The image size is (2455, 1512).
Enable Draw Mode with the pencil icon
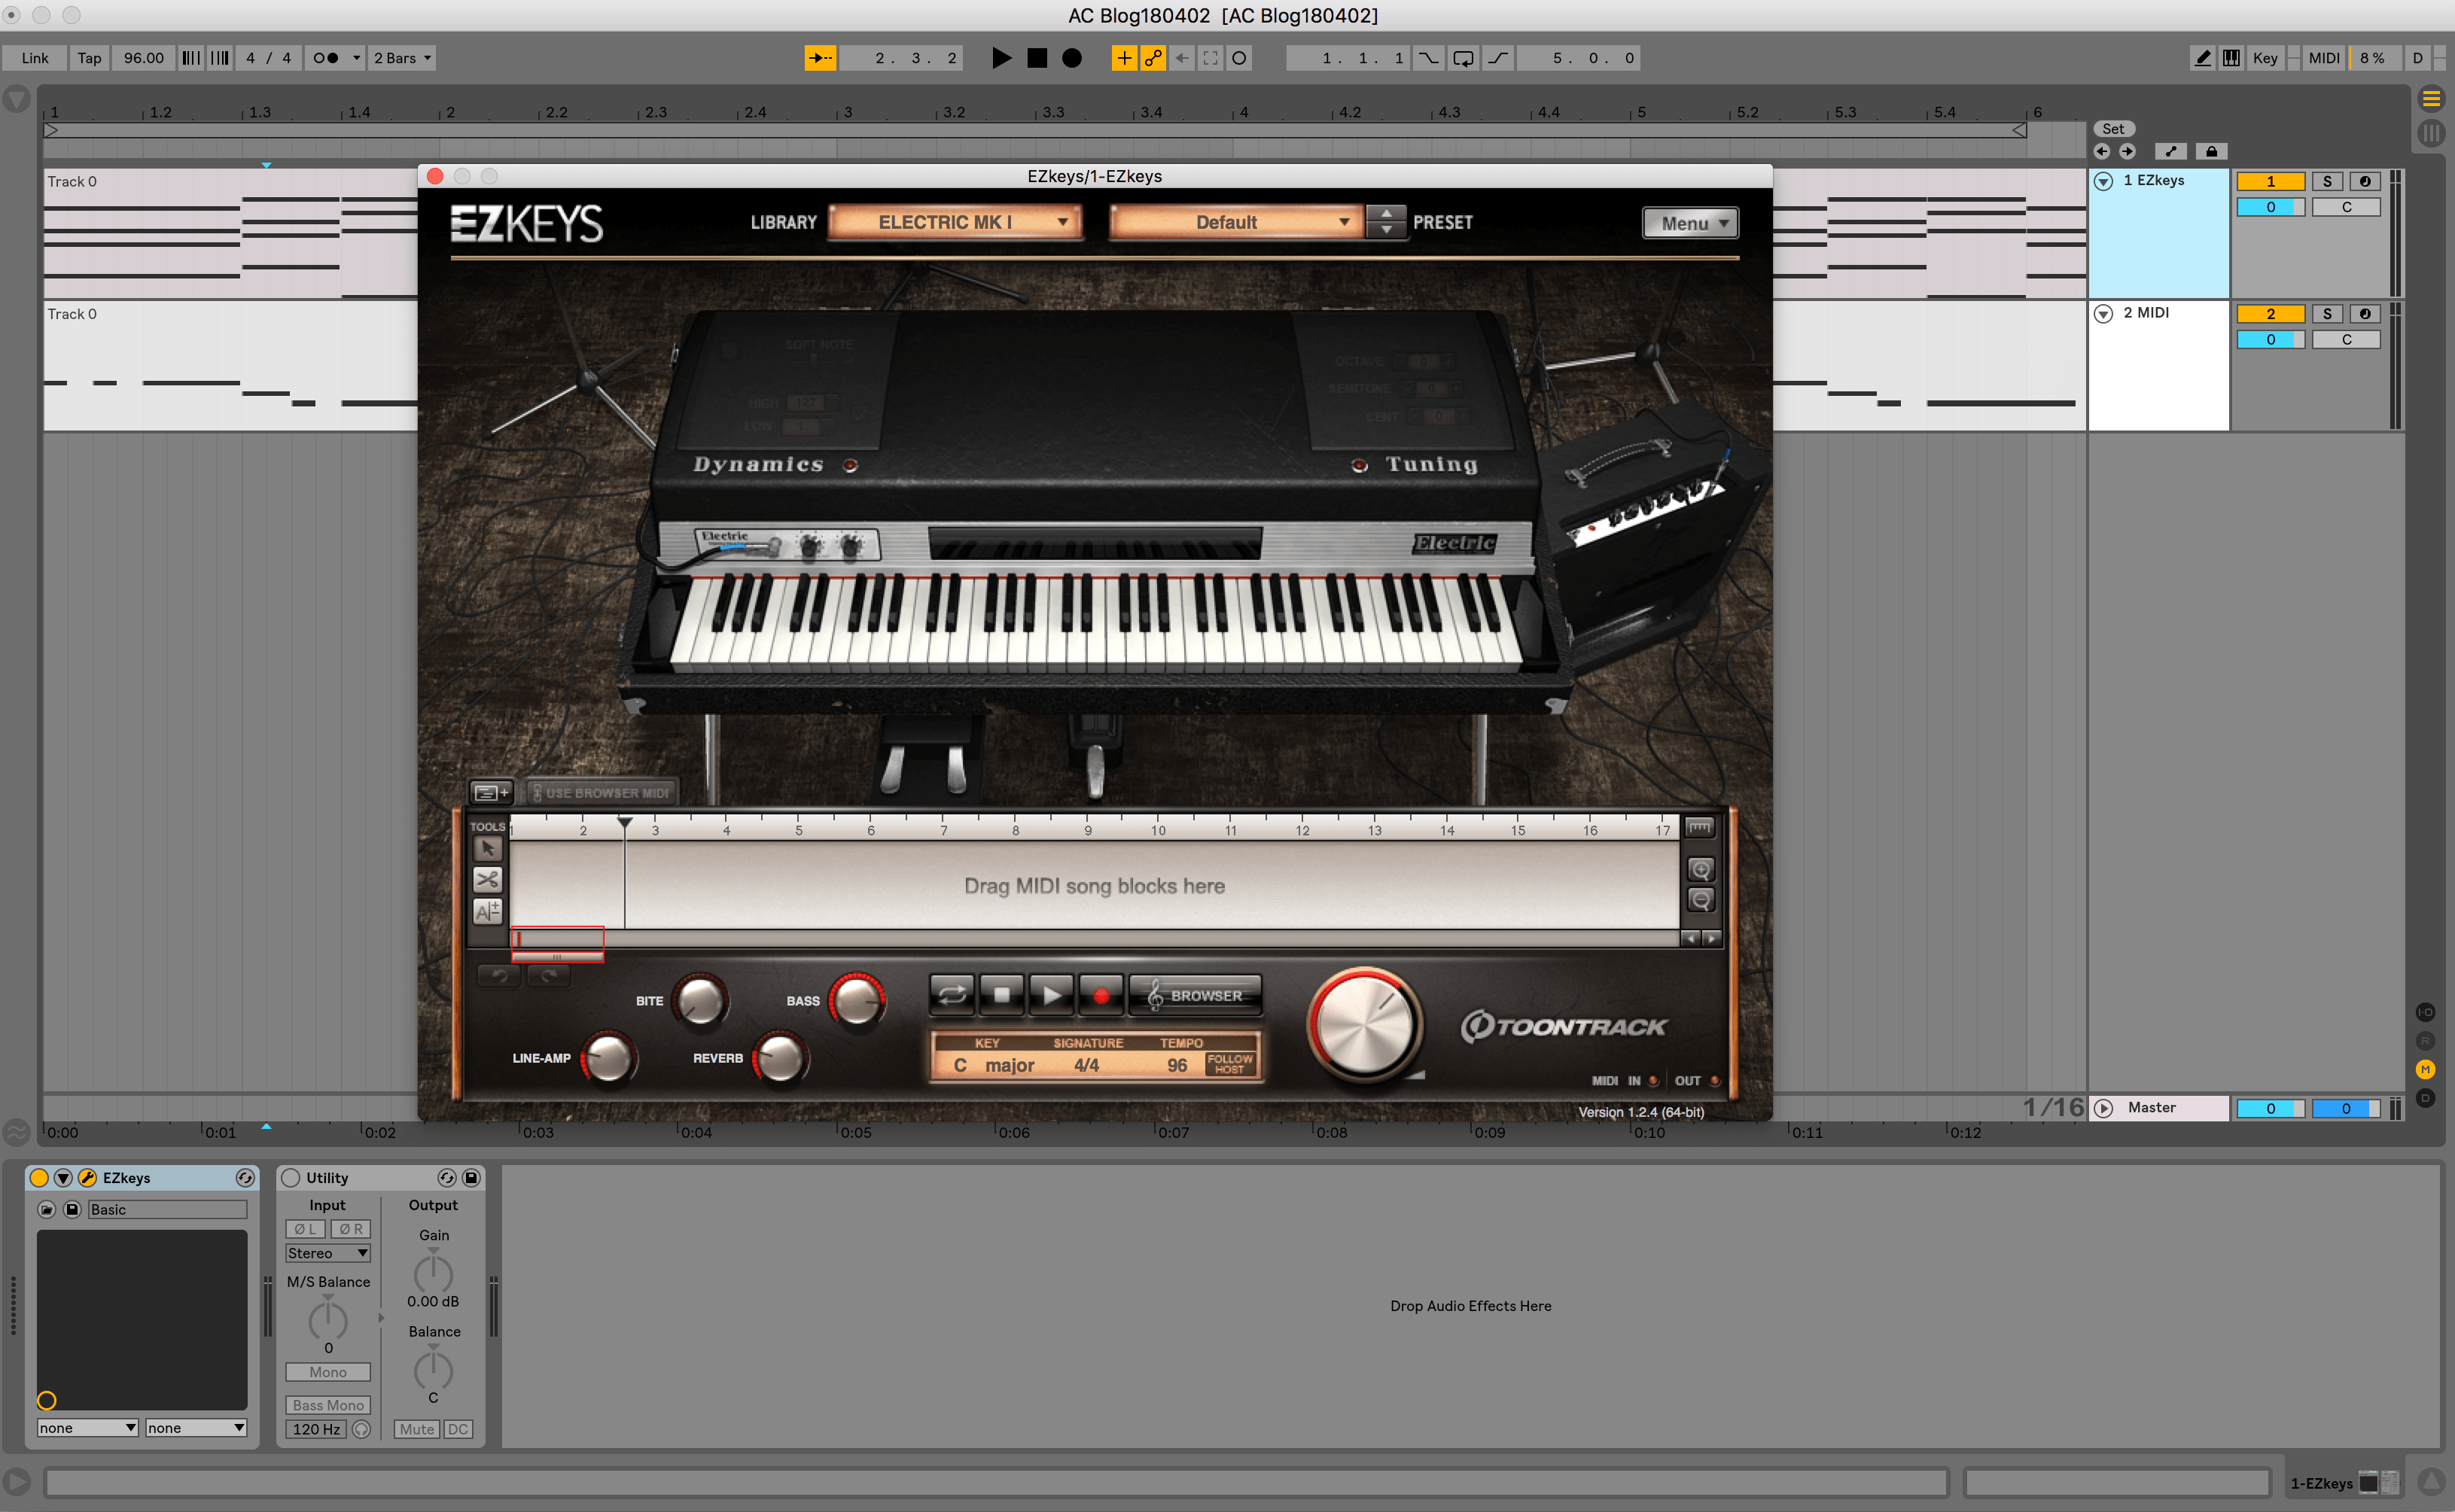coord(2201,58)
